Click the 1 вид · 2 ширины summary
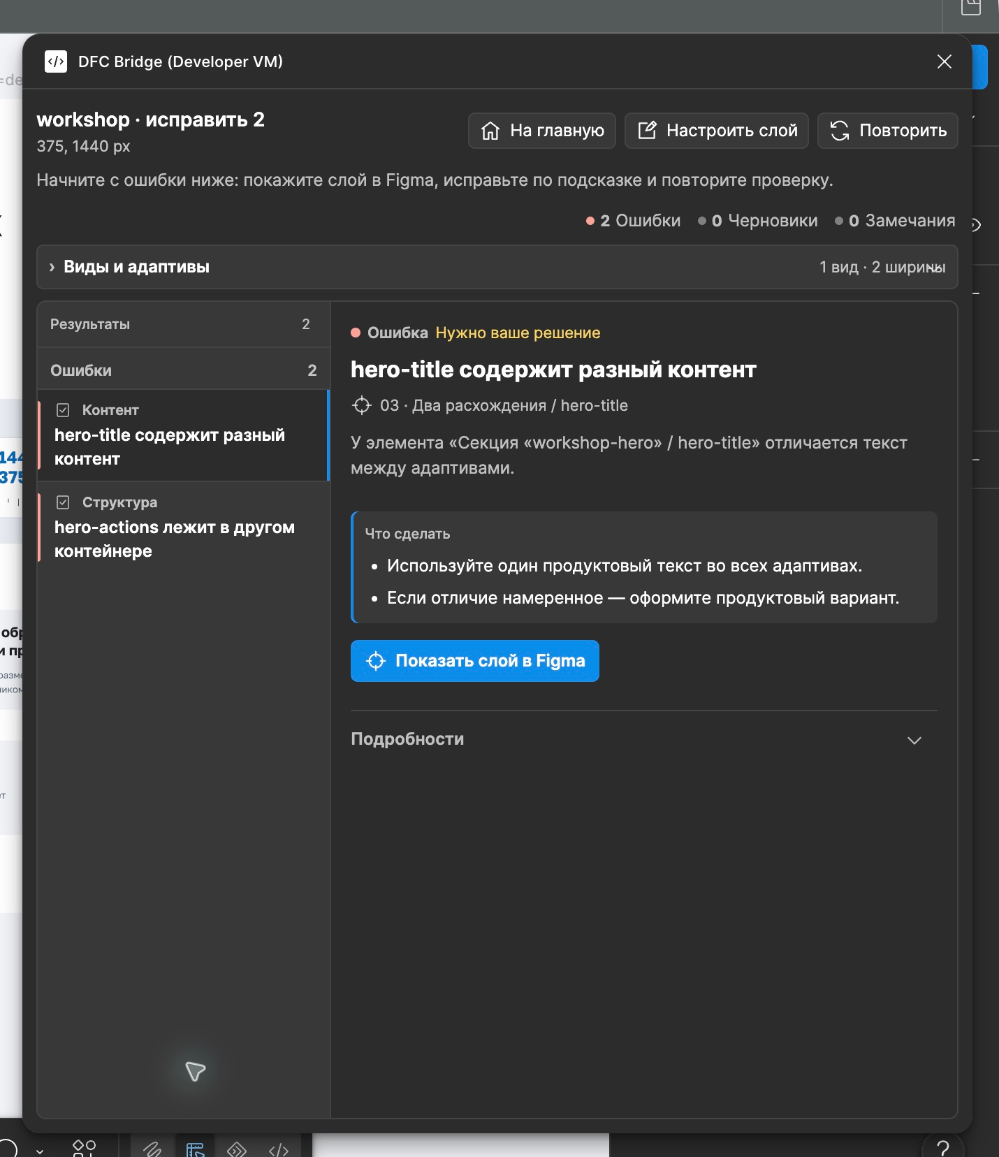999x1157 pixels. pyautogui.click(x=882, y=267)
